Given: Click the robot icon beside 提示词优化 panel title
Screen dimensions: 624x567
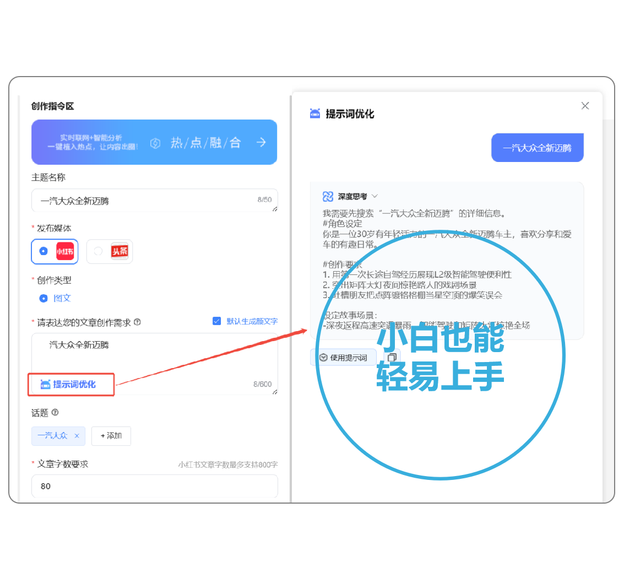Looking at the screenshot, I should coord(314,113).
